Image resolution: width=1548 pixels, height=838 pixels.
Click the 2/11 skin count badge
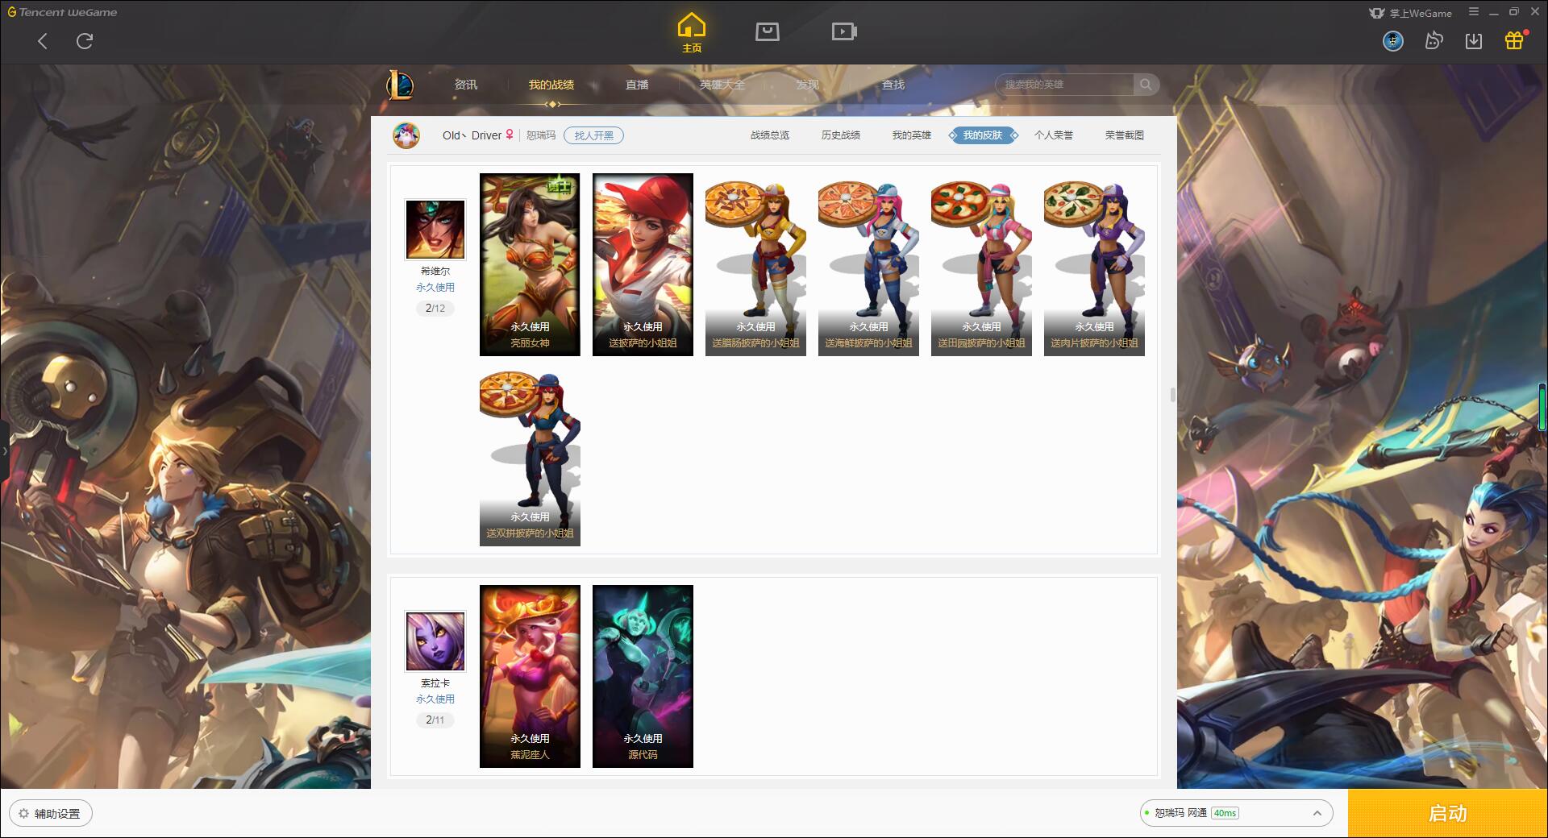(x=435, y=720)
